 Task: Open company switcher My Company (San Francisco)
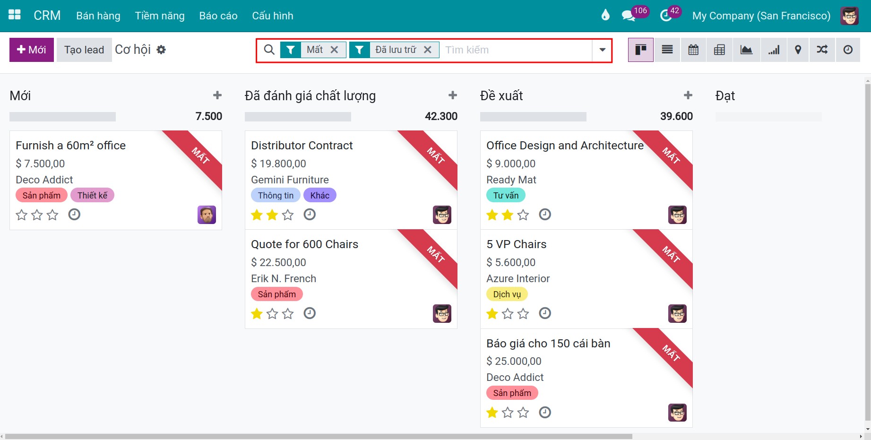point(761,16)
